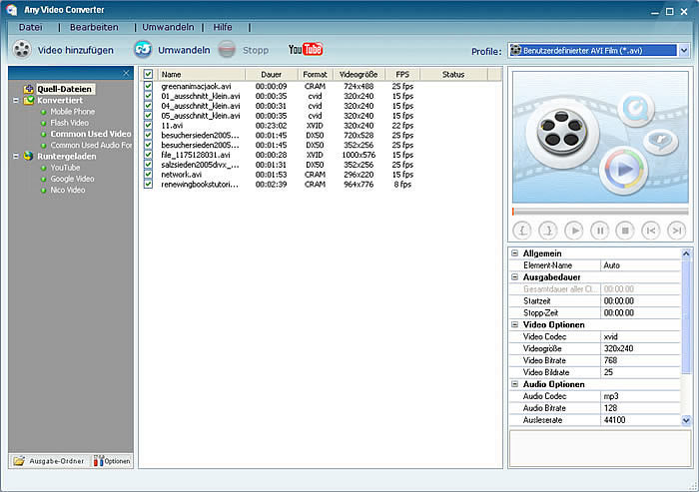
Task: Collapse the Audio Optionen section
Action: pos(514,383)
